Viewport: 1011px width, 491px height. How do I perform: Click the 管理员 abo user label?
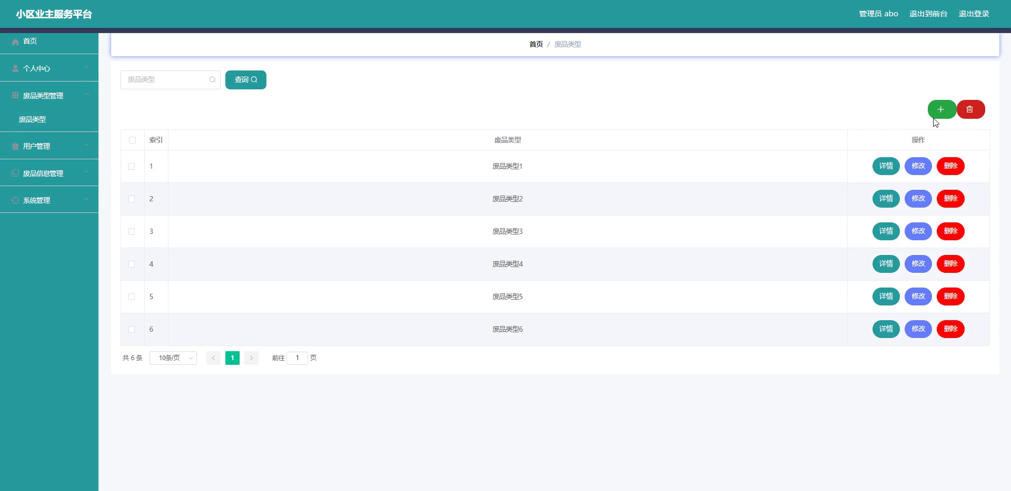coord(878,14)
